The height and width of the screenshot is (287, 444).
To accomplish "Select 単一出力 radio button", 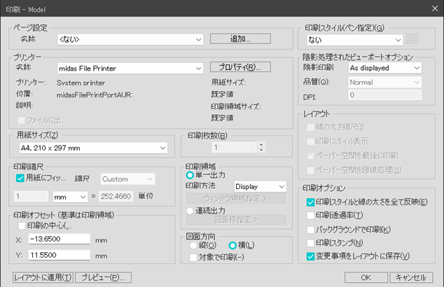I will [189, 174].
